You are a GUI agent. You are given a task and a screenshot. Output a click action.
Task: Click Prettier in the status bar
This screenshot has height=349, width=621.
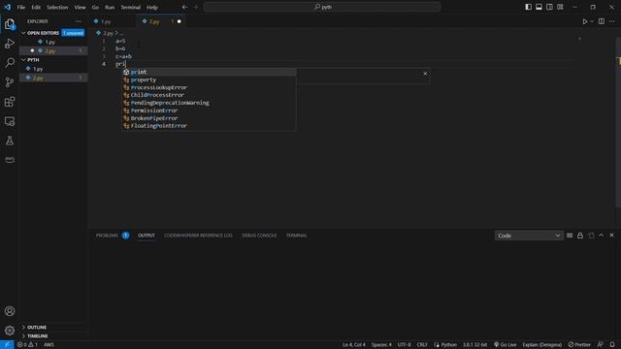click(579, 345)
